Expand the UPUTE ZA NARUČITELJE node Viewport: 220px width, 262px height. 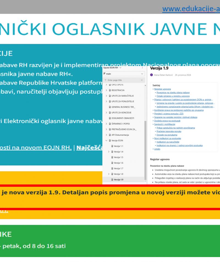[106, 96]
